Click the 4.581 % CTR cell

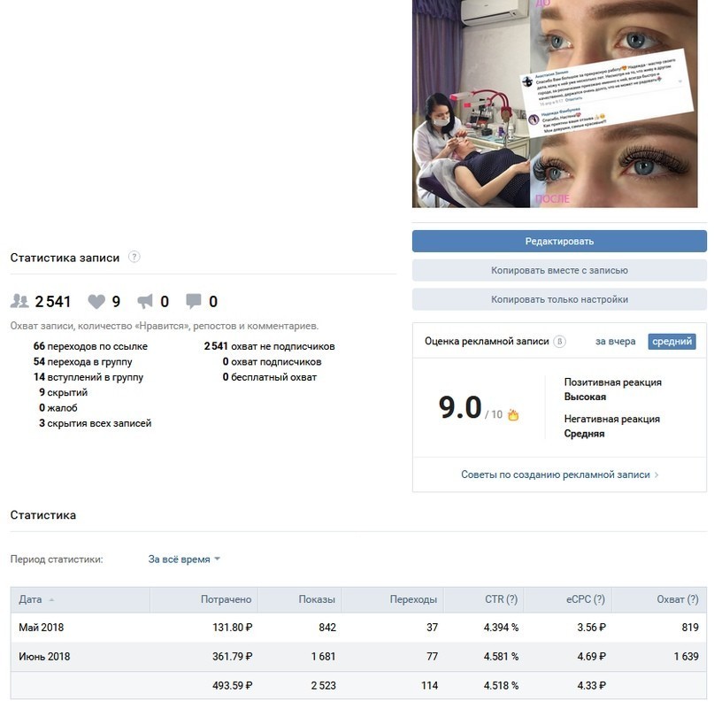[x=501, y=657]
